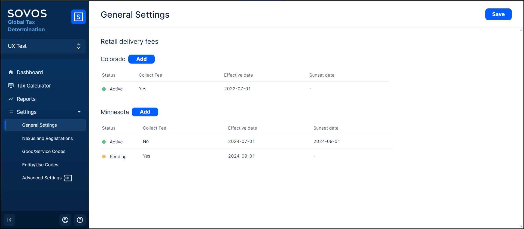524x229 pixels.
Task: Go to Good/Service Codes
Action: (44, 152)
